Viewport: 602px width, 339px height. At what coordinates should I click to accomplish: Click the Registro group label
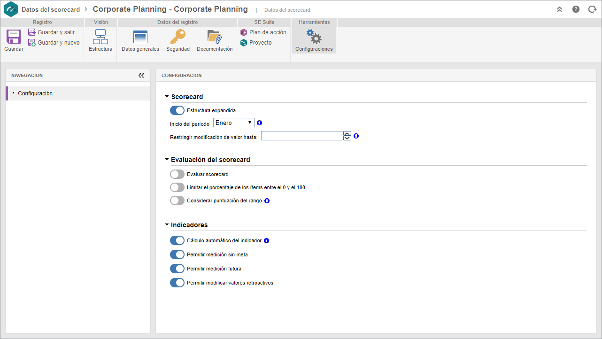click(x=42, y=22)
